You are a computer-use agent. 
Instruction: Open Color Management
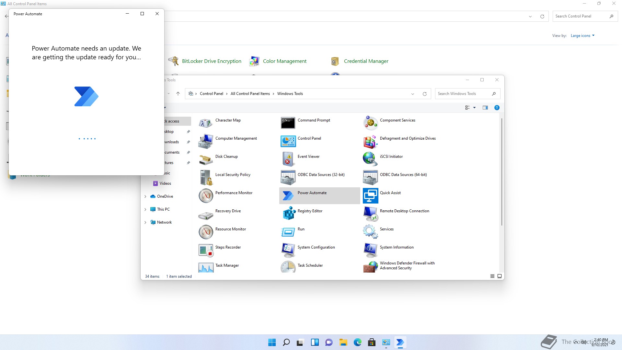tap(278, 61)
